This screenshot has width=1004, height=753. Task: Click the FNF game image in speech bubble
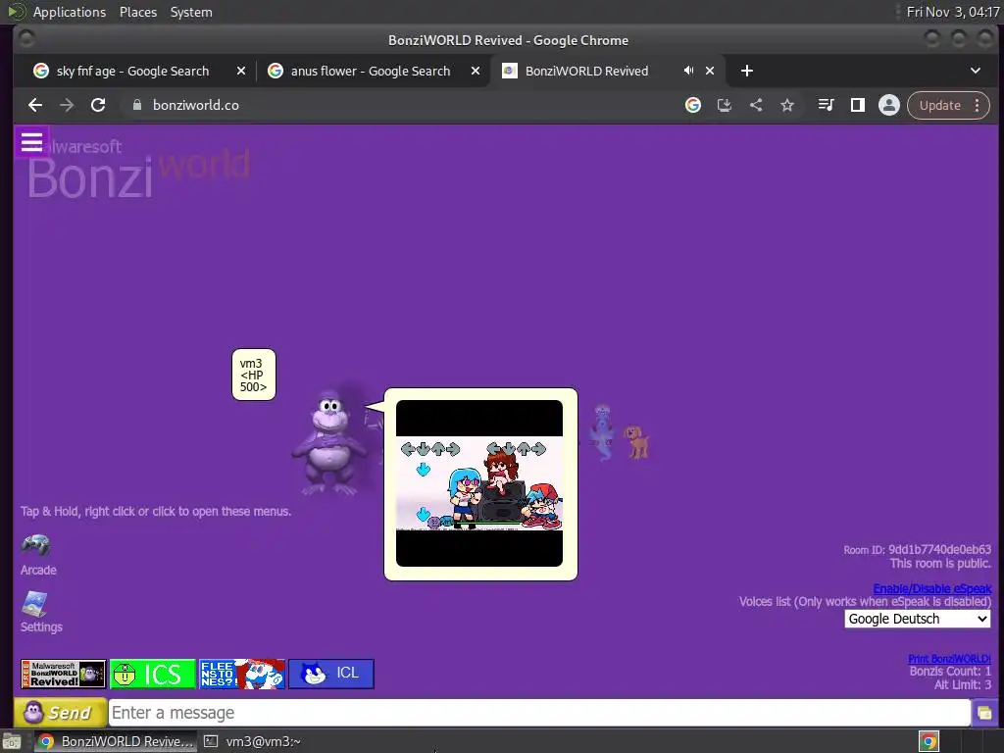478,483
